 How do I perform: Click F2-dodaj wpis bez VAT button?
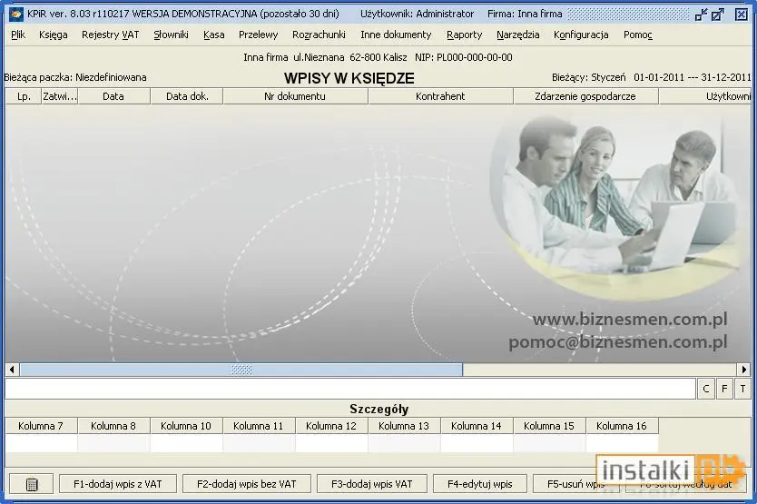coord(247,484)
